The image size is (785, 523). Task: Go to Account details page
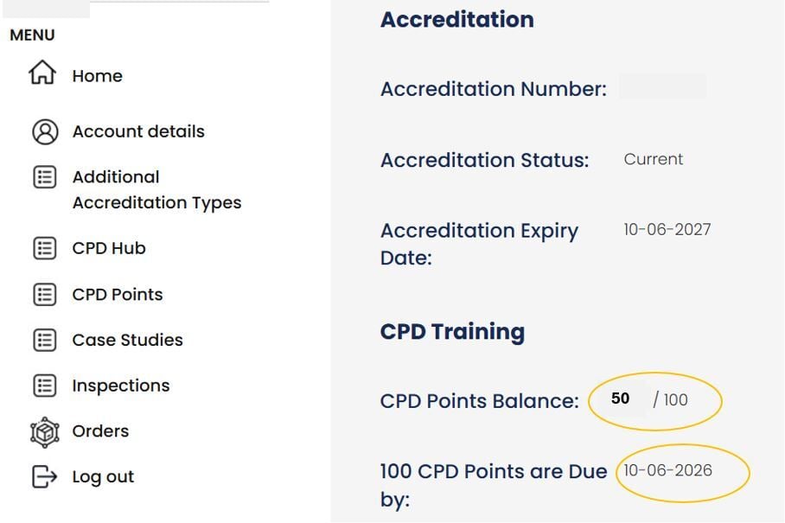pyautogui.click(x=138, y=131)
